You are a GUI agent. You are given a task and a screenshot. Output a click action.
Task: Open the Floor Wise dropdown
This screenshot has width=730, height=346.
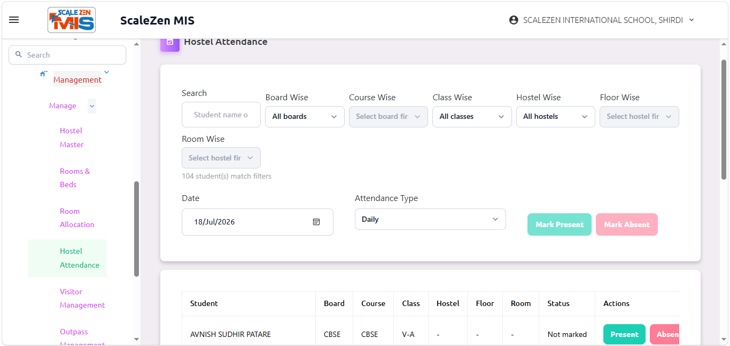pyautogui.click(x=639, y=117)
